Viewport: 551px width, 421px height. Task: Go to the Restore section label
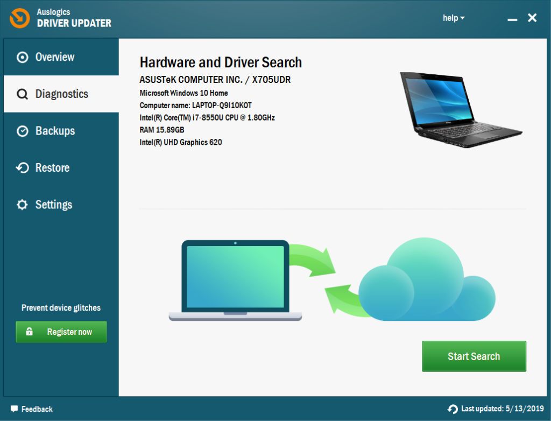pyautogui.click(x=52, y=168)
